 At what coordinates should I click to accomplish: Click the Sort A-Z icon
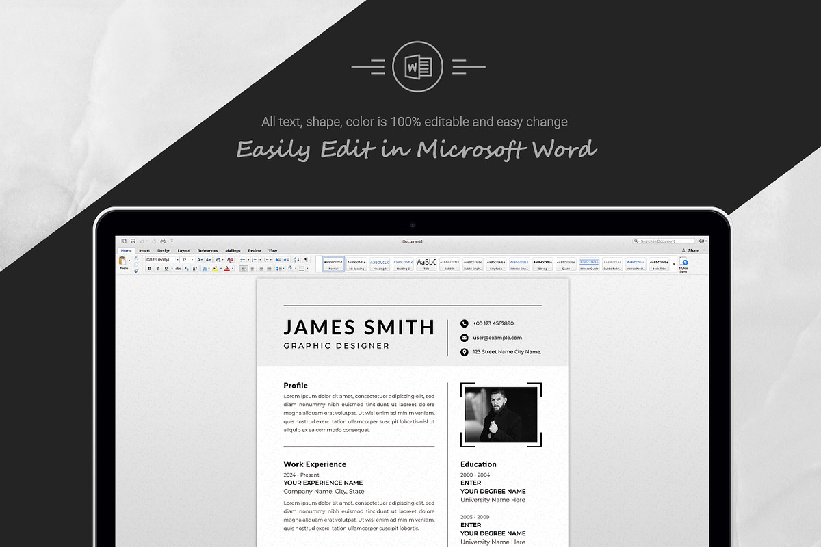pos(296,260)
